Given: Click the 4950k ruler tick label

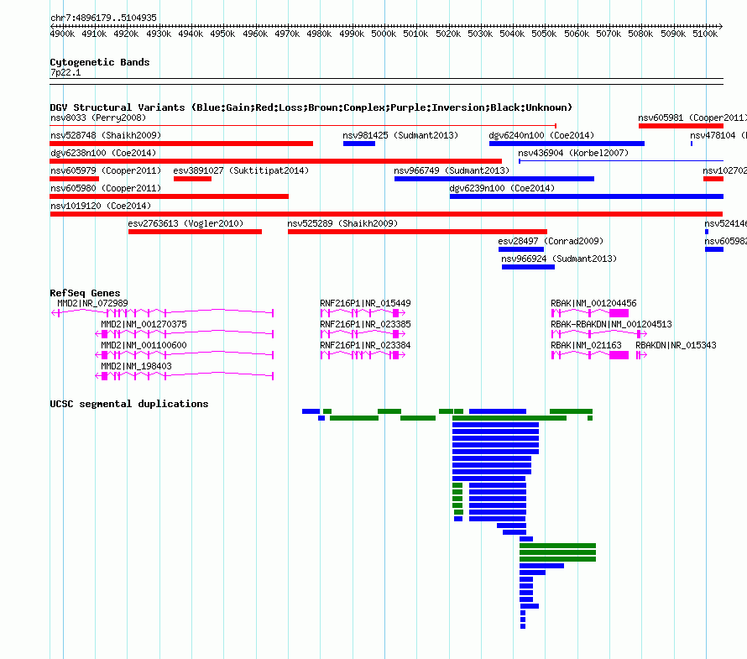Looking at the screenshot, I should 222,34.
